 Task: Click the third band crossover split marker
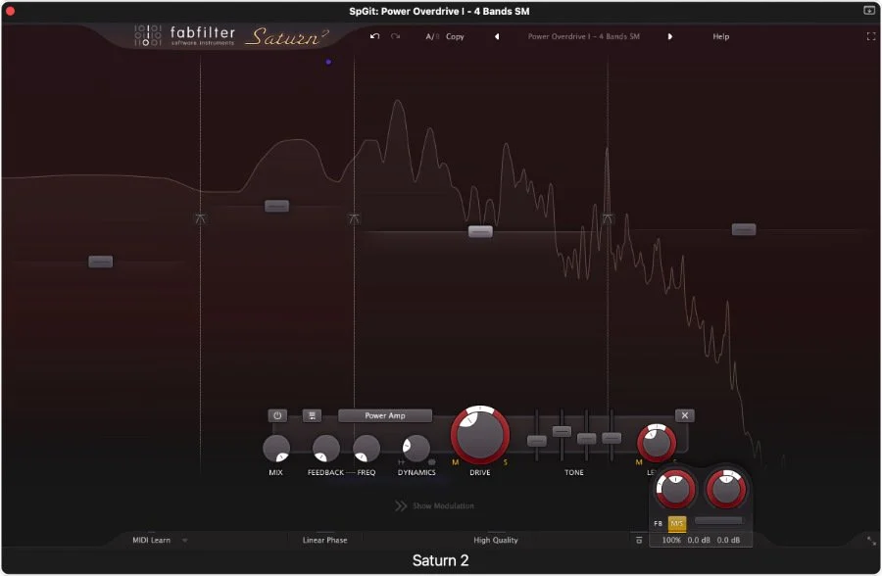tap(608, 218)
